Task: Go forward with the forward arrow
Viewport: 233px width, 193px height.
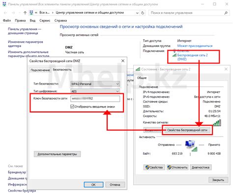Action: click(13, 13)
